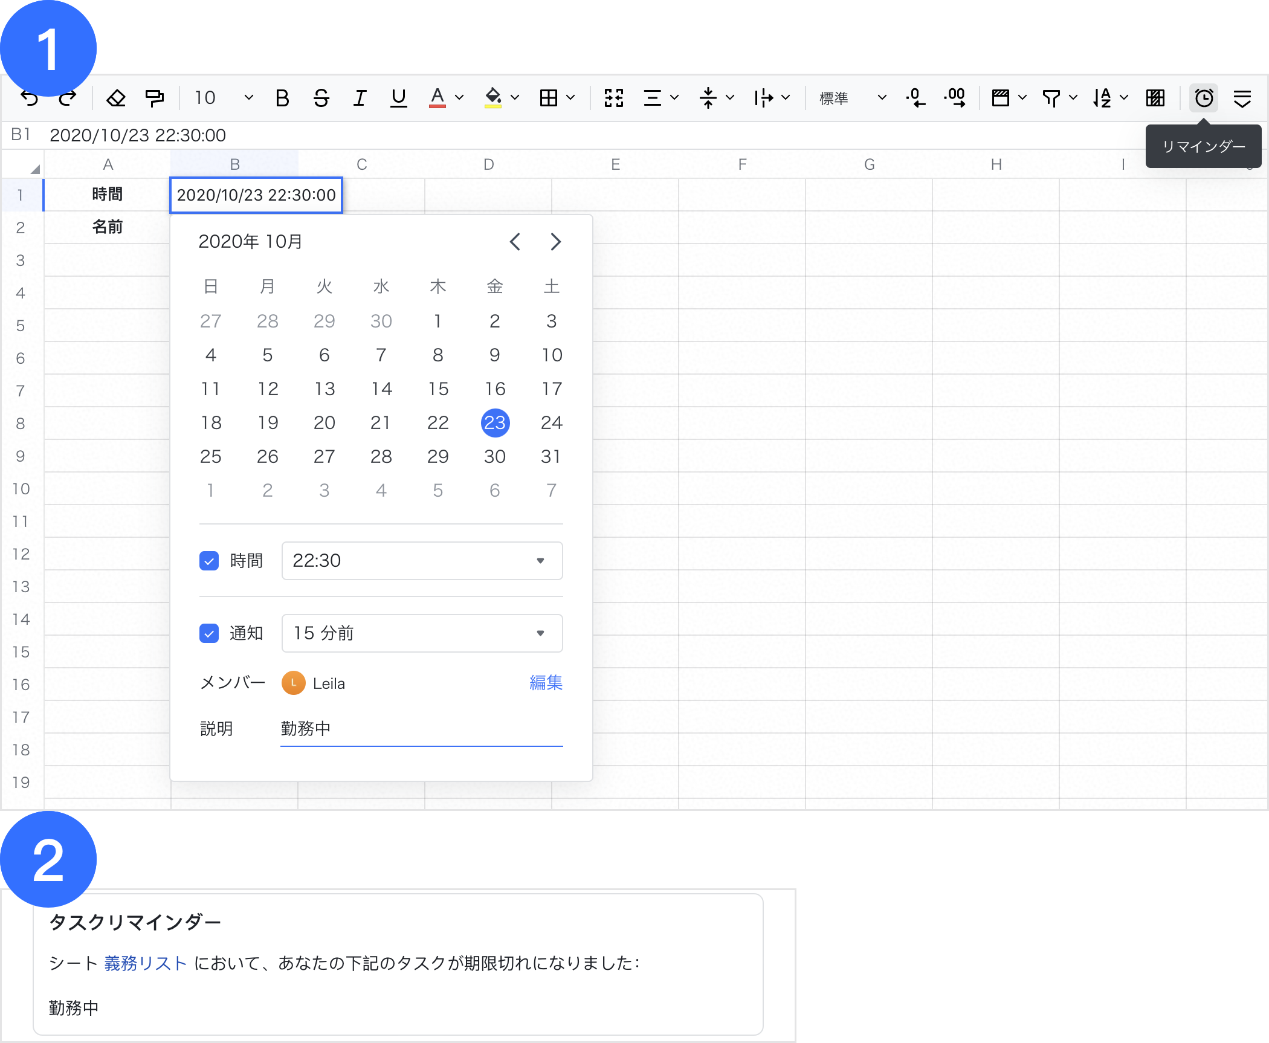Viewport: 1269px width, 1043px height.
Task: Click the text wrapping icon
Action: tap(763, 98)
